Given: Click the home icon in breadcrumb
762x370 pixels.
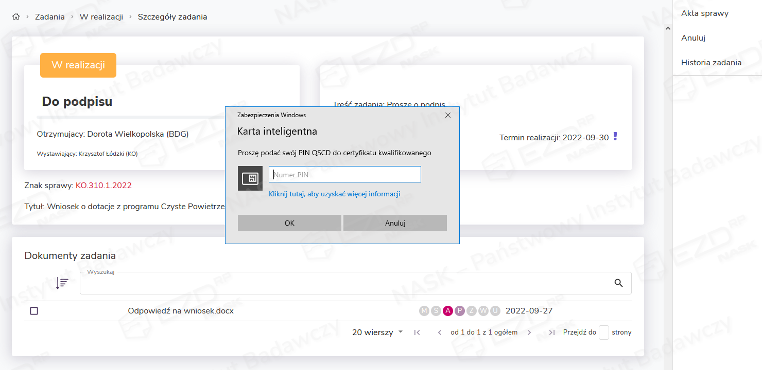Looking at the screenshot, I should [16, 17].
